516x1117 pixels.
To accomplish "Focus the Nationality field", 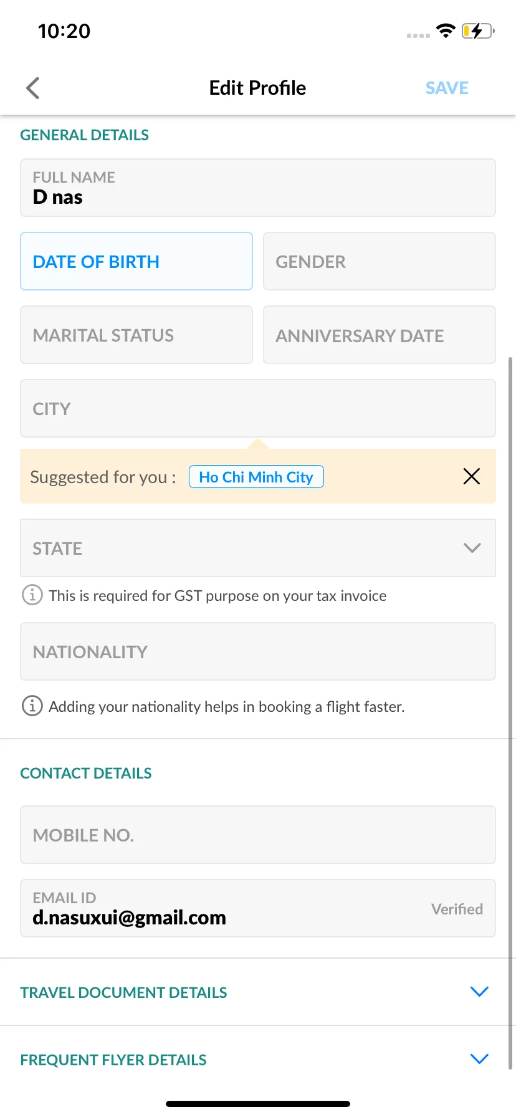I will point(258,651).
